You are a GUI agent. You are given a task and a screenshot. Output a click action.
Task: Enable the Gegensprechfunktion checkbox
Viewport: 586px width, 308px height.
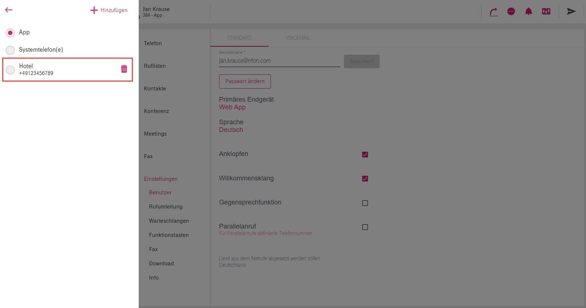[x=365, y=203]
